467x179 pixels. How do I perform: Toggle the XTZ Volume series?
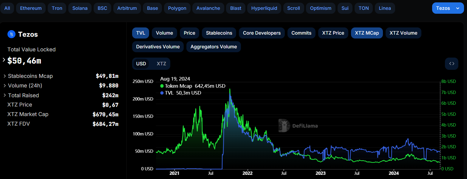click(x=403, y=33)
